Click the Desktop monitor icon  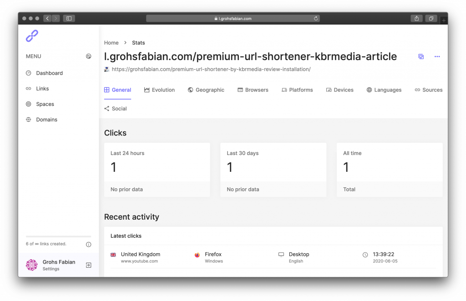click(281, 255)
